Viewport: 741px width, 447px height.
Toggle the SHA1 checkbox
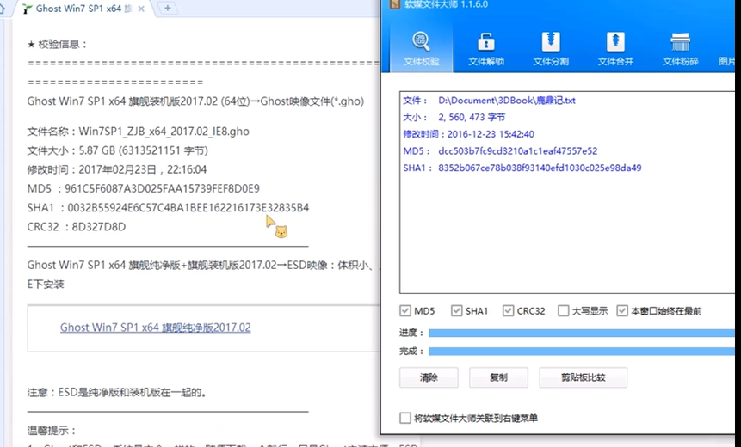point(456,310)
